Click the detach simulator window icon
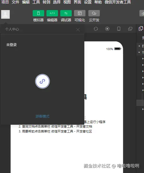 click(130, 29)
